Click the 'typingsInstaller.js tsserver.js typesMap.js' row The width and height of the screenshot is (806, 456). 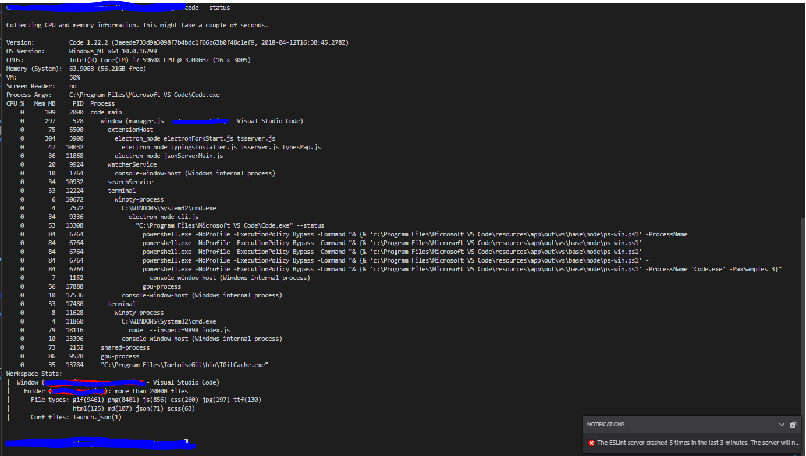click(171, 148)
